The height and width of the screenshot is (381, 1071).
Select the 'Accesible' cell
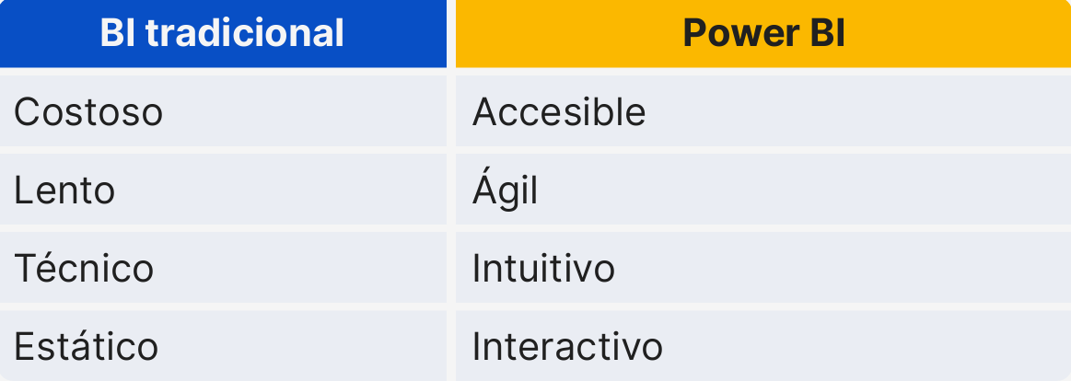(x=559, y=112)
